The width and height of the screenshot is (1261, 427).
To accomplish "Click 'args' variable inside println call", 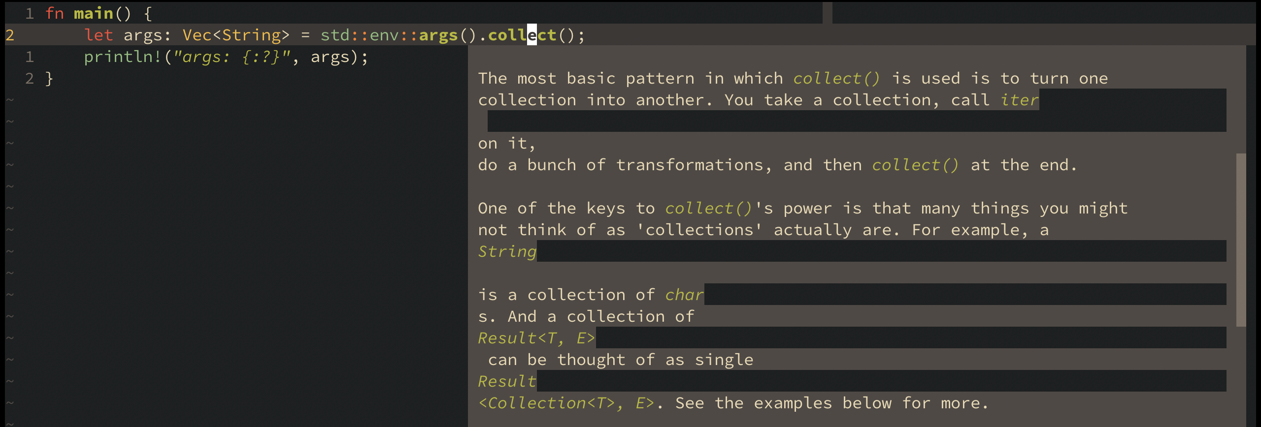I will pos(330,57).
